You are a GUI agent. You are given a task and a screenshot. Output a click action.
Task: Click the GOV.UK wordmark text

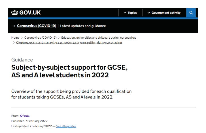coord(30,13)
